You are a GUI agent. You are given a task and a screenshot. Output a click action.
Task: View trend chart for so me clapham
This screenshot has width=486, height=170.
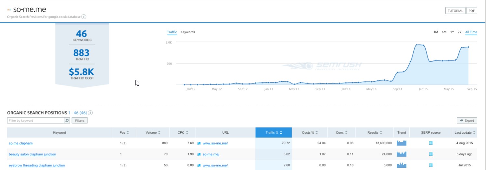tap(402, 143)
